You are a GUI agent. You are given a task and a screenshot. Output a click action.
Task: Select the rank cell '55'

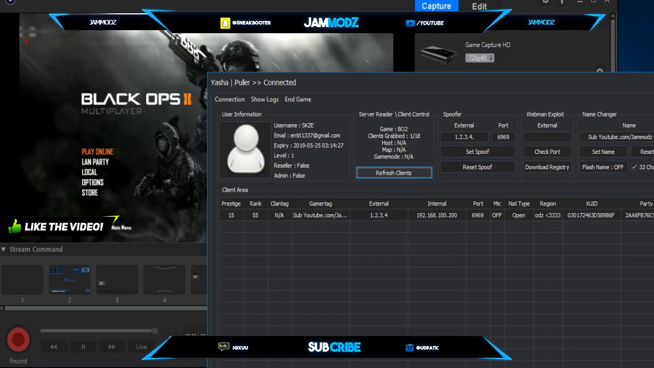pyautogui.click(x=255, y=215)
